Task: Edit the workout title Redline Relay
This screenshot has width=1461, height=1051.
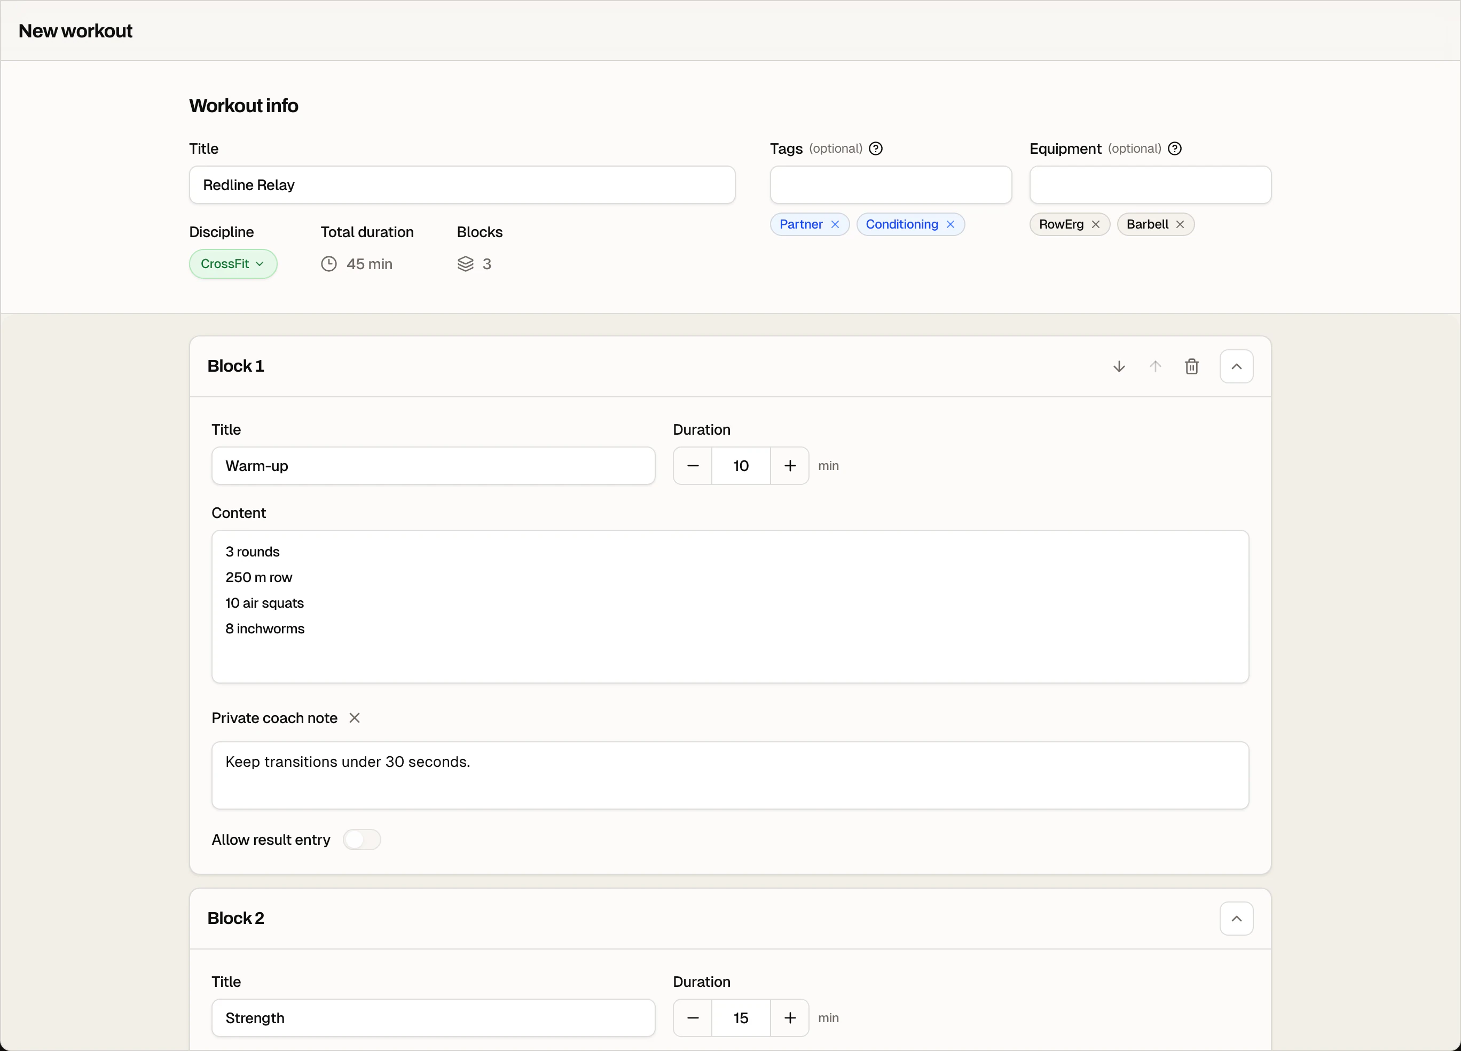Action: (462, 185)
